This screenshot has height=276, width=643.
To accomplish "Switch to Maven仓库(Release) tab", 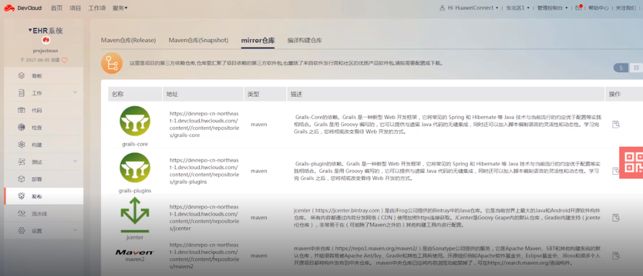I will (129, 40).
